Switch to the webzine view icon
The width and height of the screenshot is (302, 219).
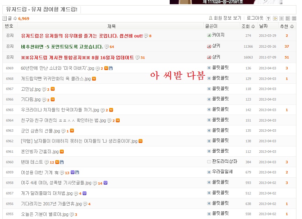(287, 19)
